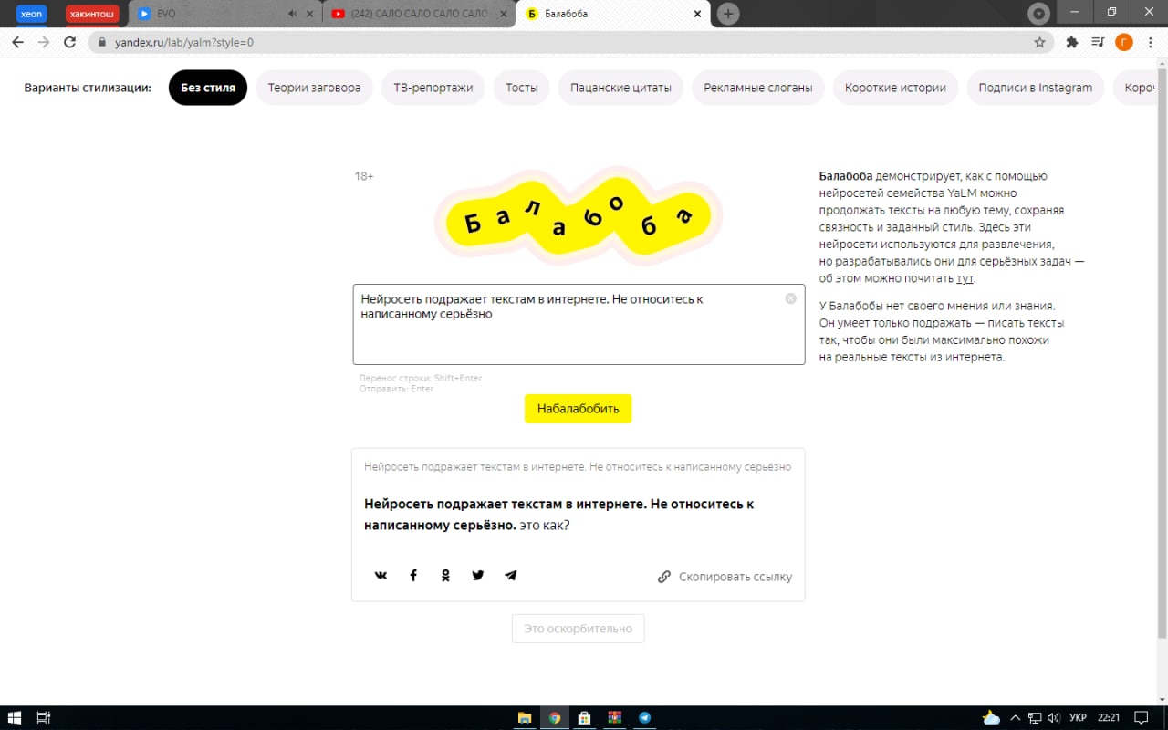Switch to the xeon tab group
Screen dimensions: 1168x730
pos(31,14)
